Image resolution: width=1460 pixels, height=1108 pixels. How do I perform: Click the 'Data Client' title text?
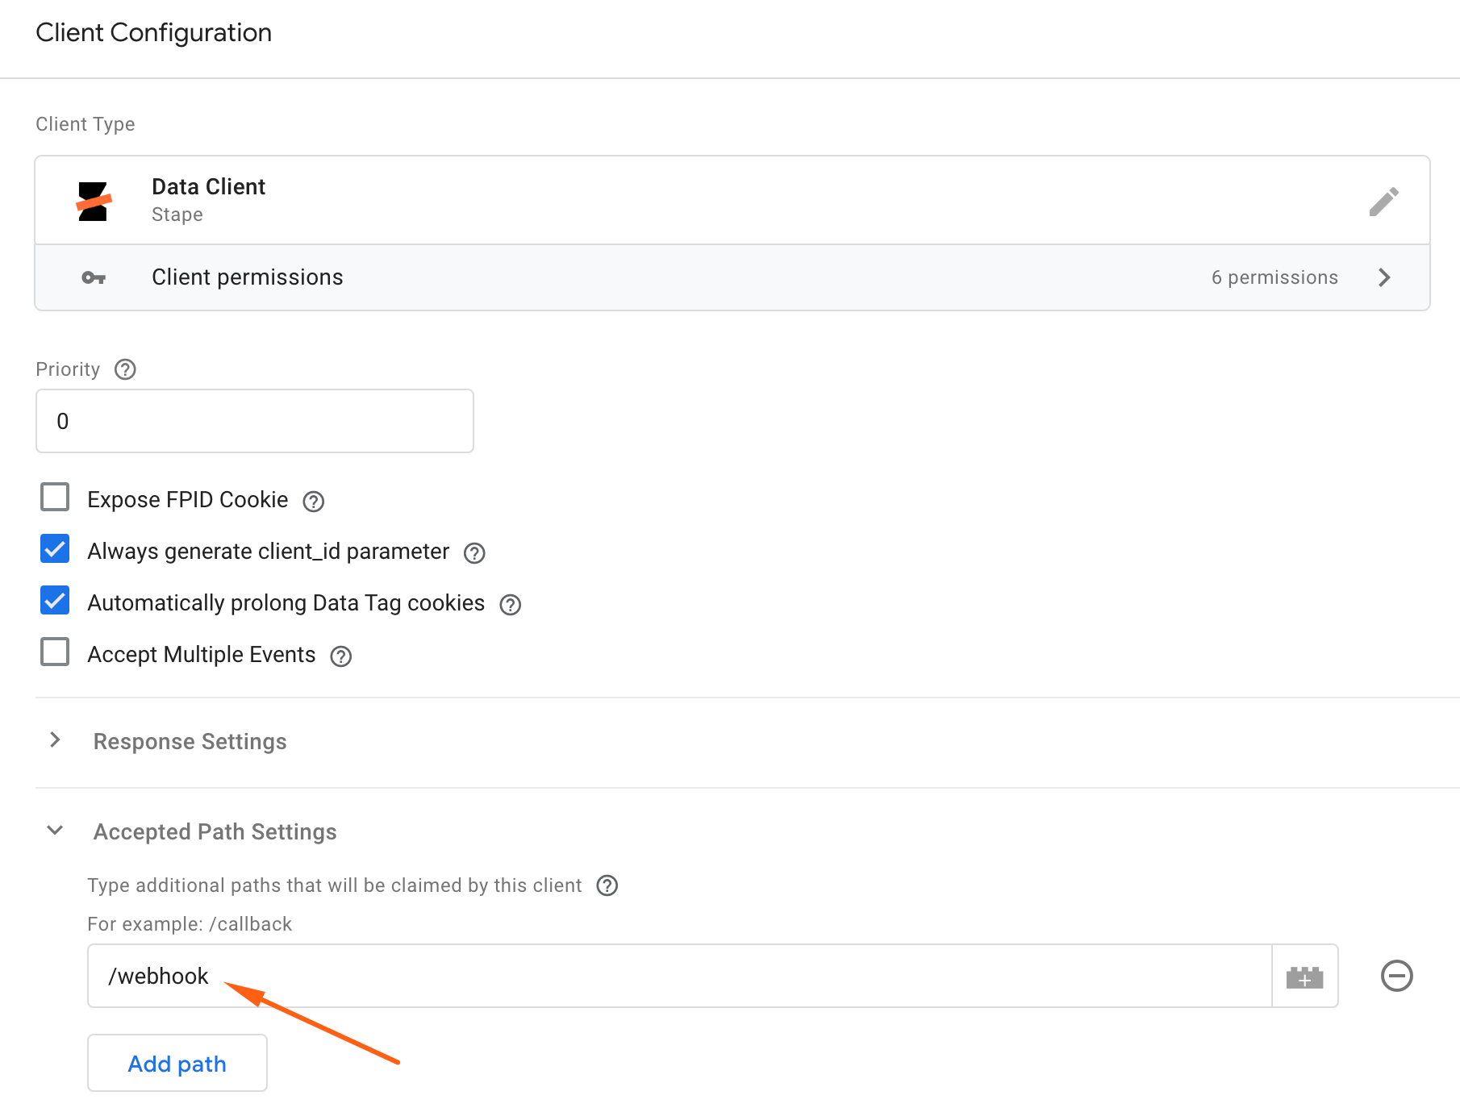[x=208, y=186]
